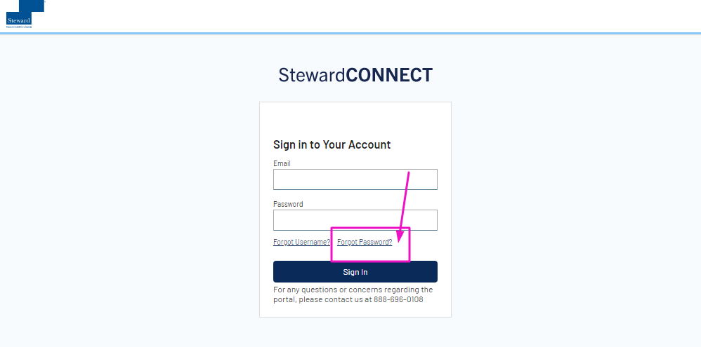Screen dimensions: 701x347
Task: Click the 888-696-0108 phone number
Action: (x=398, y=300)
